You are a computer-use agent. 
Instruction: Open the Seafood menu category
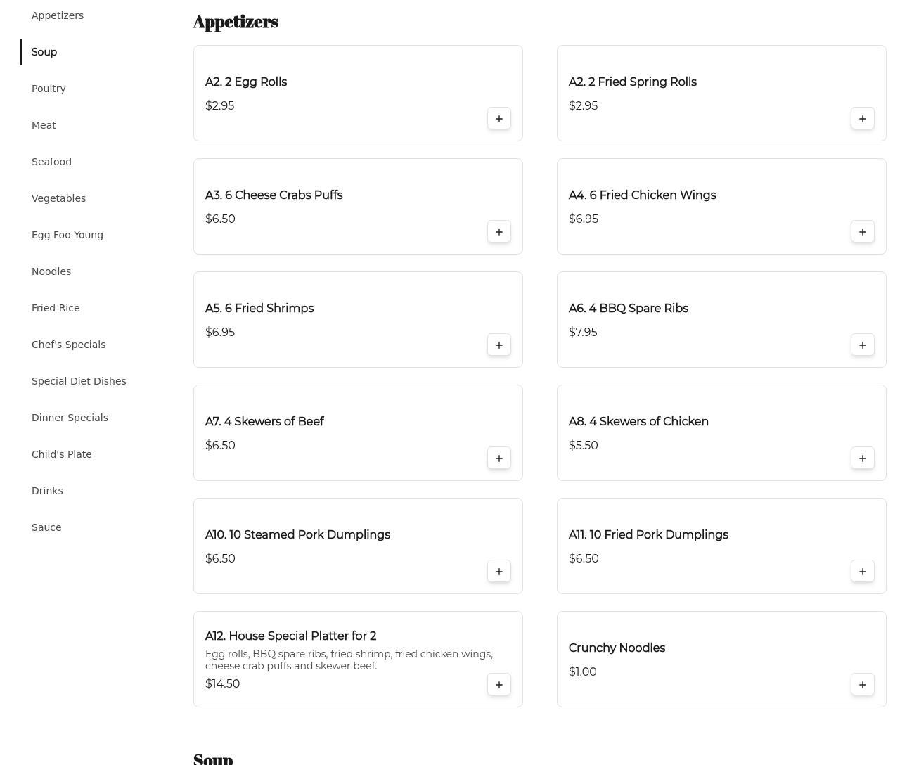click(x=51, y=162)
